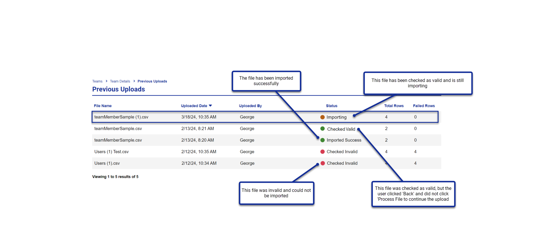The image size is (537, 249).
Task: Click the orange Importing status dot
Action: click(x=322, y=117)
